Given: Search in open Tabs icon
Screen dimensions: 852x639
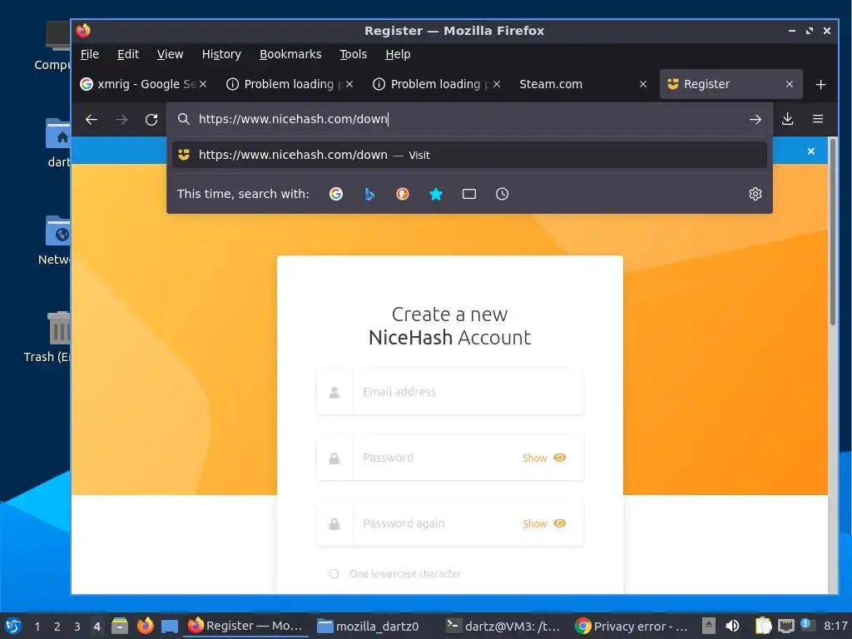Looking at the screenshot, I should (x=469, y=194).
